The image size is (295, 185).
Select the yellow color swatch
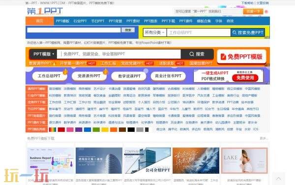click(x=105, y=129)
